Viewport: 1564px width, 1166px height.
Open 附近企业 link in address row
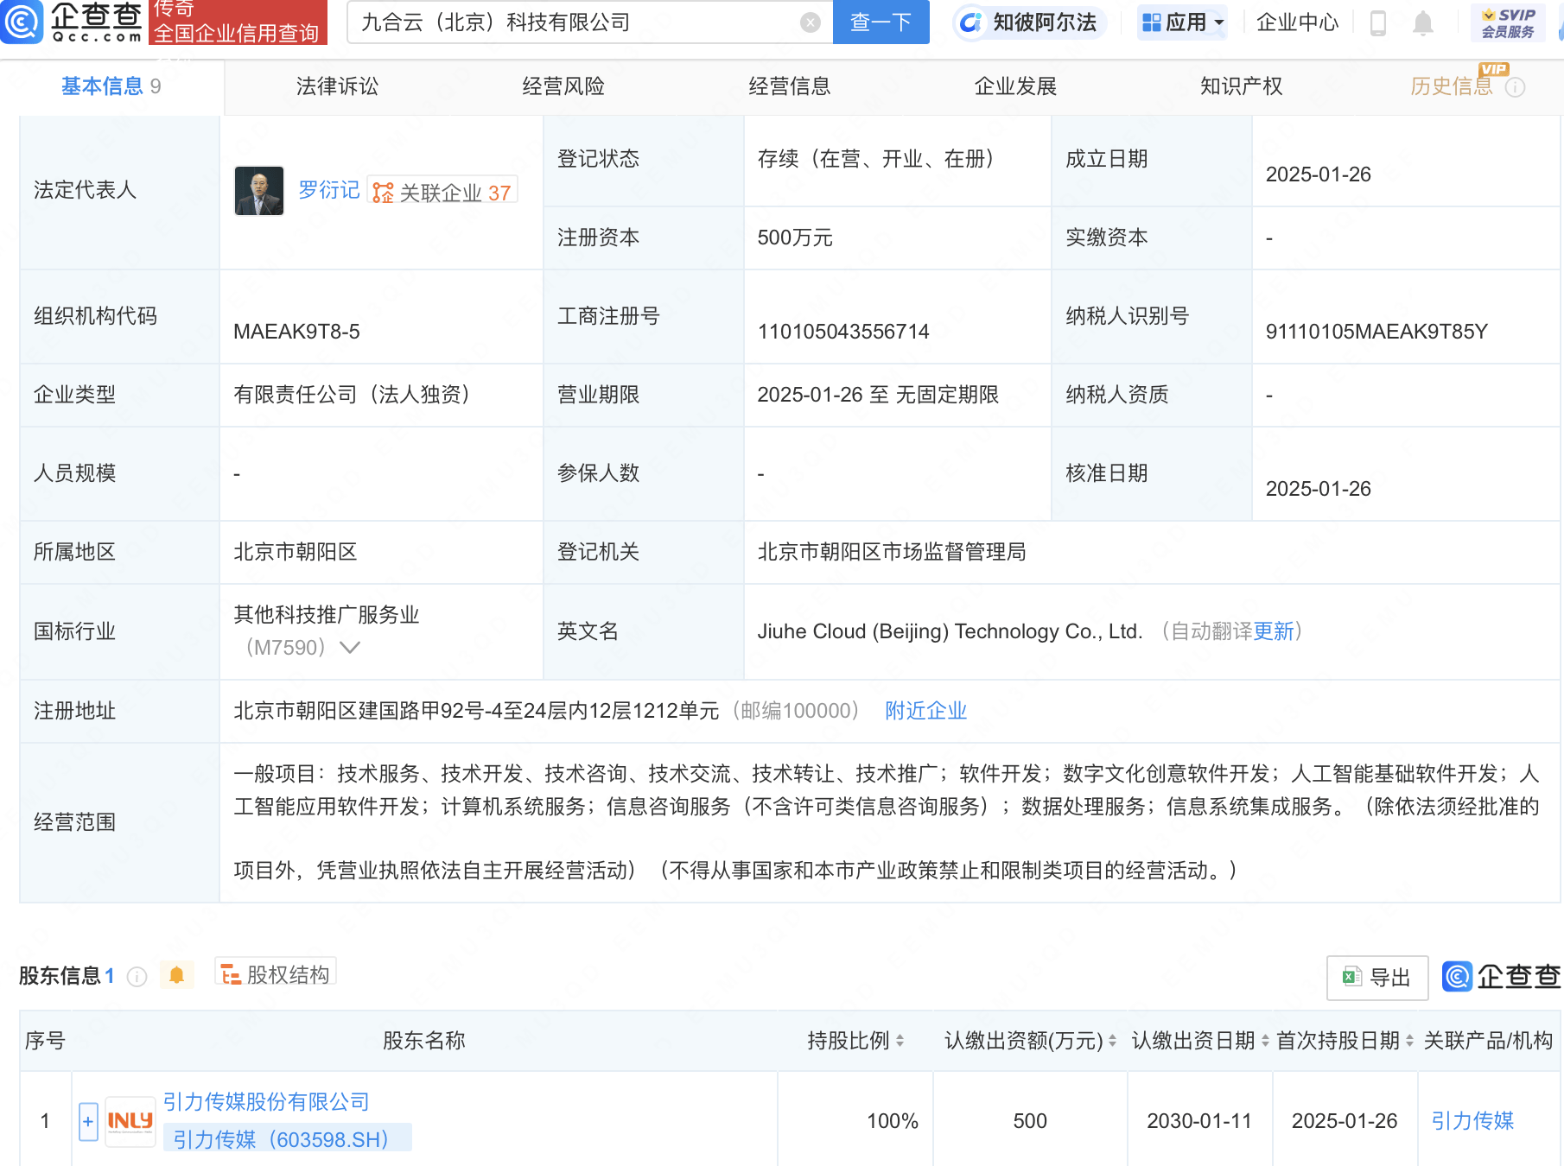925,711
